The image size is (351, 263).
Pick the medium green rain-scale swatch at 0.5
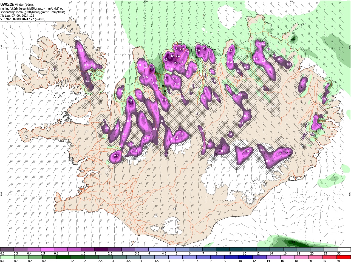point(35,257)
